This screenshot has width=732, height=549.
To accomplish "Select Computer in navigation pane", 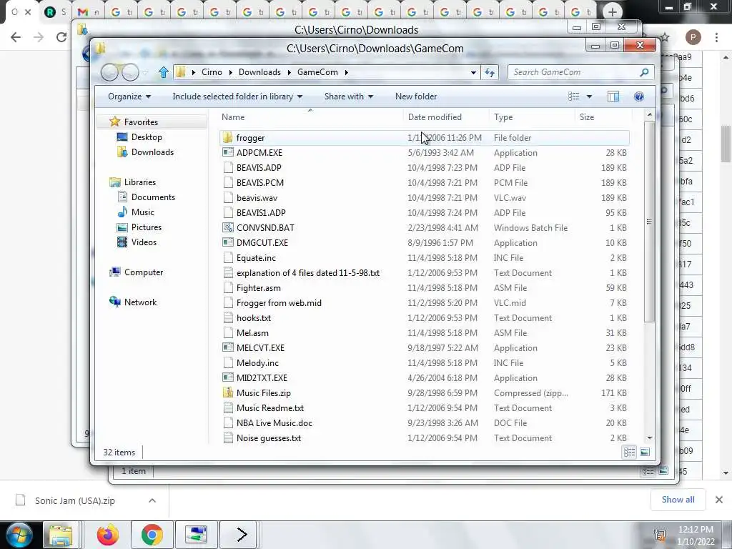I will [143, 272].
